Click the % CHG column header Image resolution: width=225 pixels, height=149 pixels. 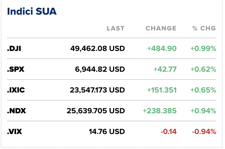204,28
